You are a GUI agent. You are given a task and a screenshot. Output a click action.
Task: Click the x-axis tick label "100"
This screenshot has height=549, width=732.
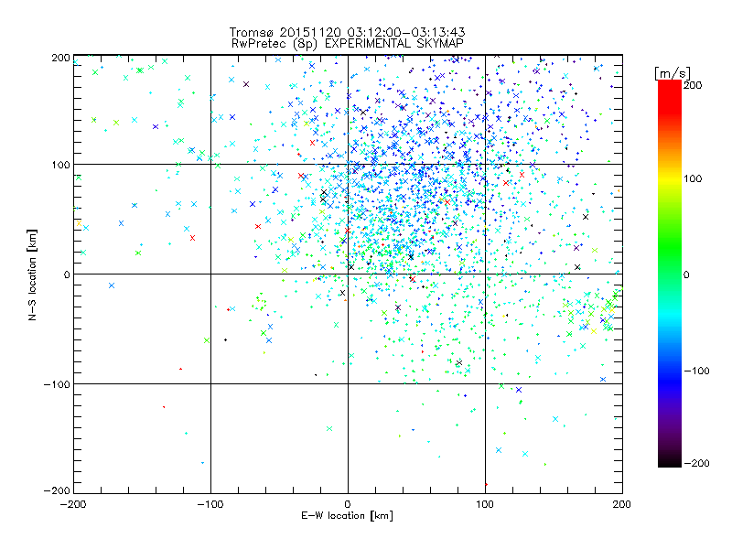(x=485, y=504)
